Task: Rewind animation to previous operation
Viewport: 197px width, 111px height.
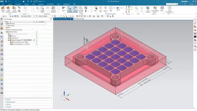Action: (101, 11)
